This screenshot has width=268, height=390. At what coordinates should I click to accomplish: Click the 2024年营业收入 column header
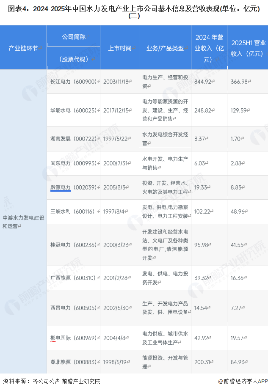[209, 48]
